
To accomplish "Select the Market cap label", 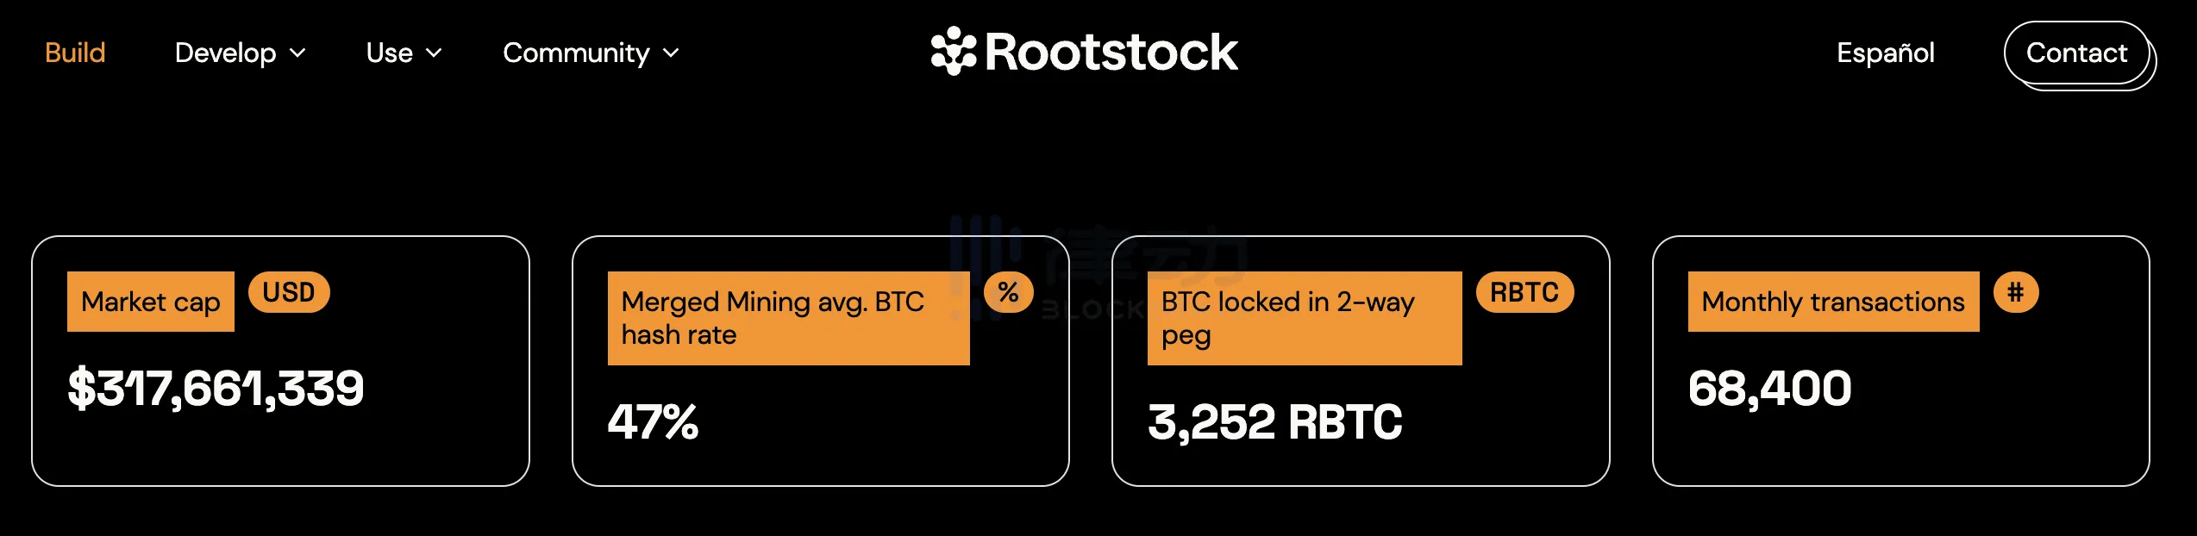I will tap(151, 302).
